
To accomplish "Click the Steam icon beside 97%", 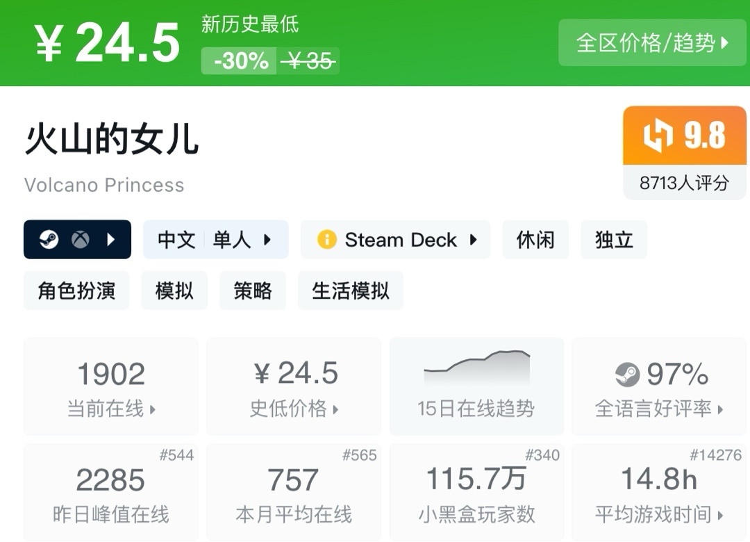I will (627, 375).
